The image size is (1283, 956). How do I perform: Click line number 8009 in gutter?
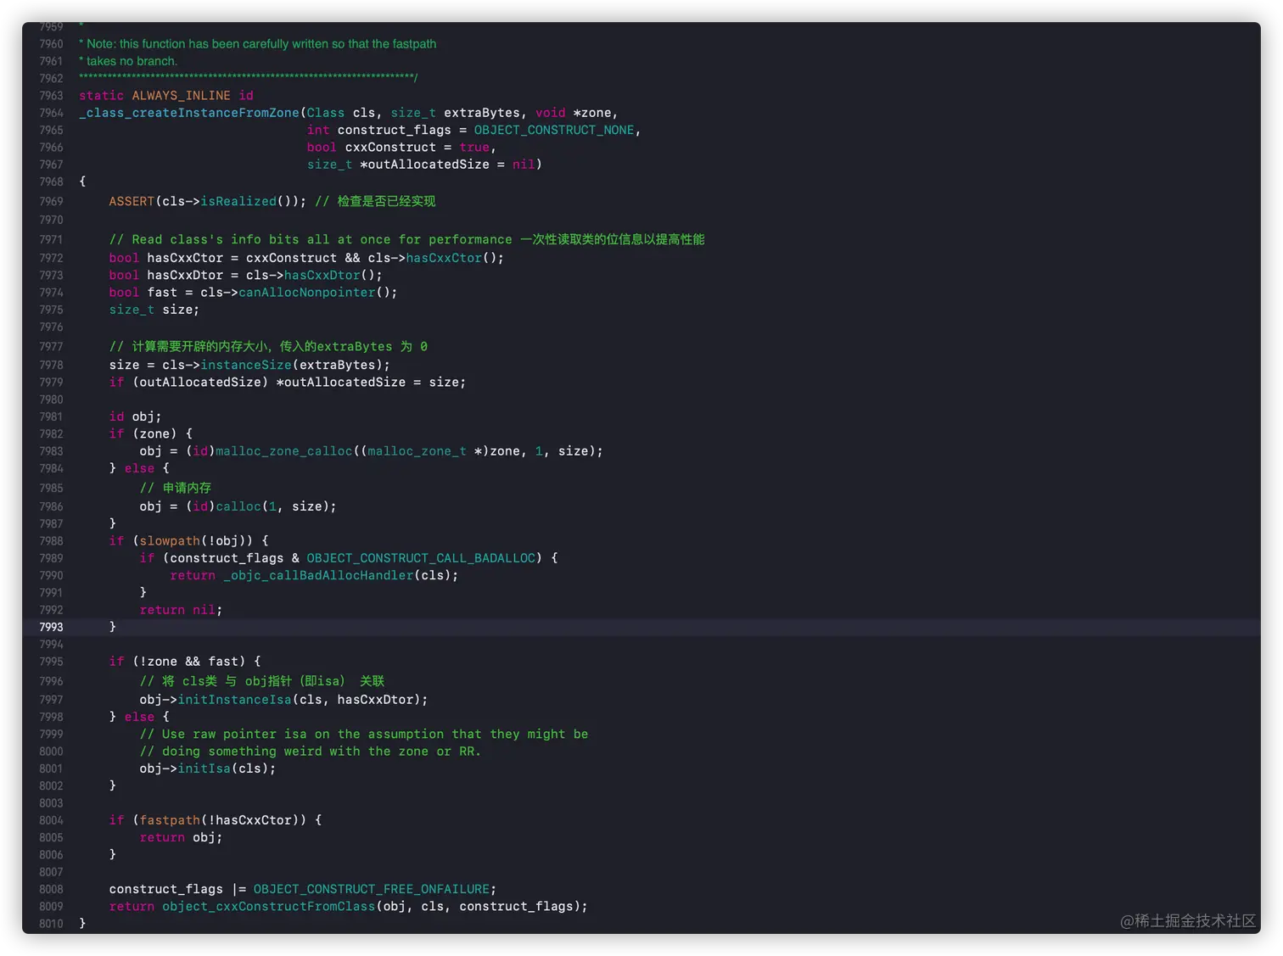(x=51, y=907)
